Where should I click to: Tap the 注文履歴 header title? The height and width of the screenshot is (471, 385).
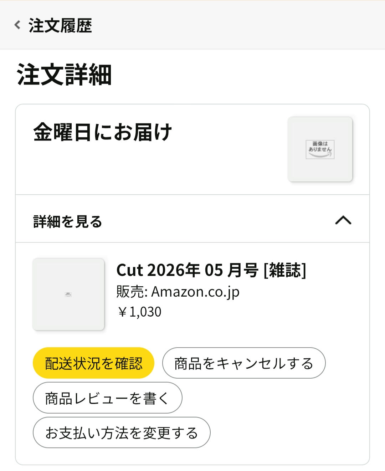60,26
